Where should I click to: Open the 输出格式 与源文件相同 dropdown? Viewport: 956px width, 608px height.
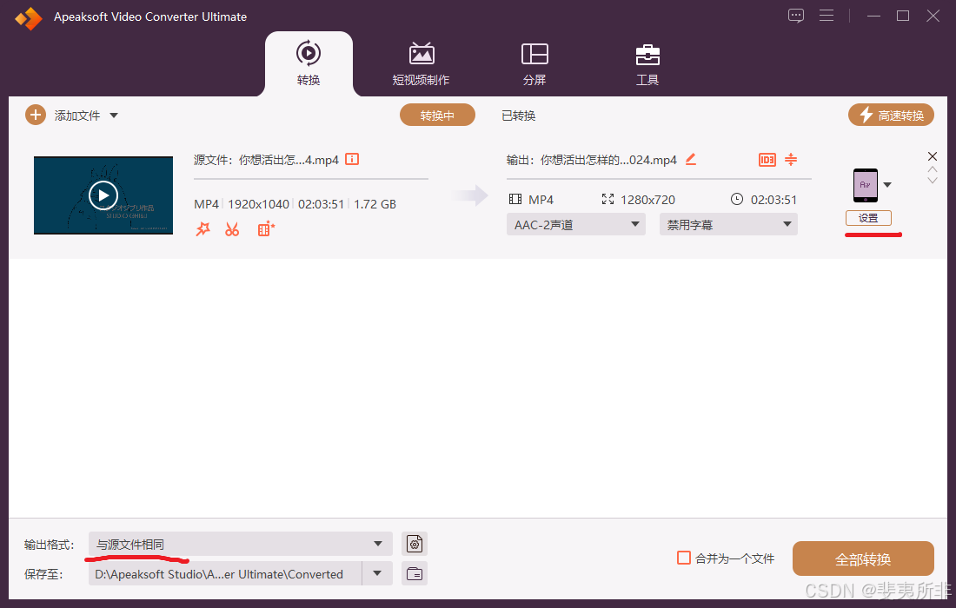pos(240,544)
